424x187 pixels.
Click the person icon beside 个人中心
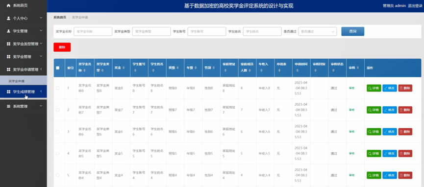tap(8, 19)
